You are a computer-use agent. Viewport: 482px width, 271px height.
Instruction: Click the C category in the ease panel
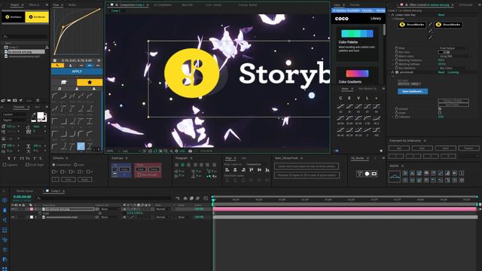coord(340,98)
